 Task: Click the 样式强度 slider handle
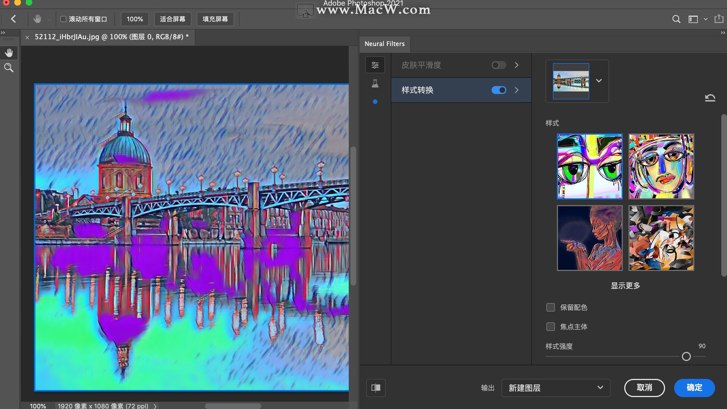[686, 356]
